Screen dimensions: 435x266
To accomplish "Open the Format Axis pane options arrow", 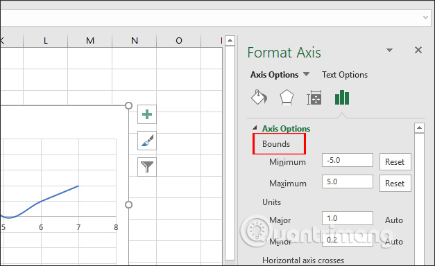I will click(389, 50).
